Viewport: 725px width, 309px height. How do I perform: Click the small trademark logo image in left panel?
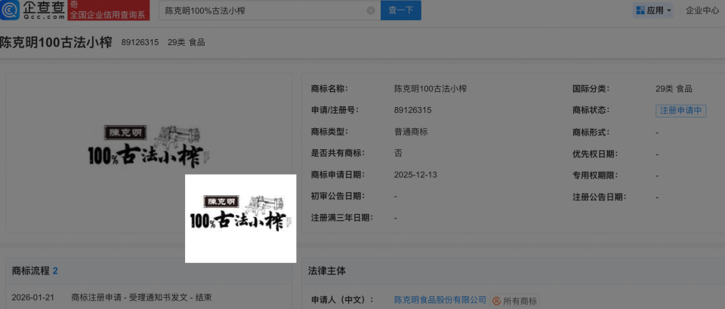pyautogui.click(x=149, y=146)
